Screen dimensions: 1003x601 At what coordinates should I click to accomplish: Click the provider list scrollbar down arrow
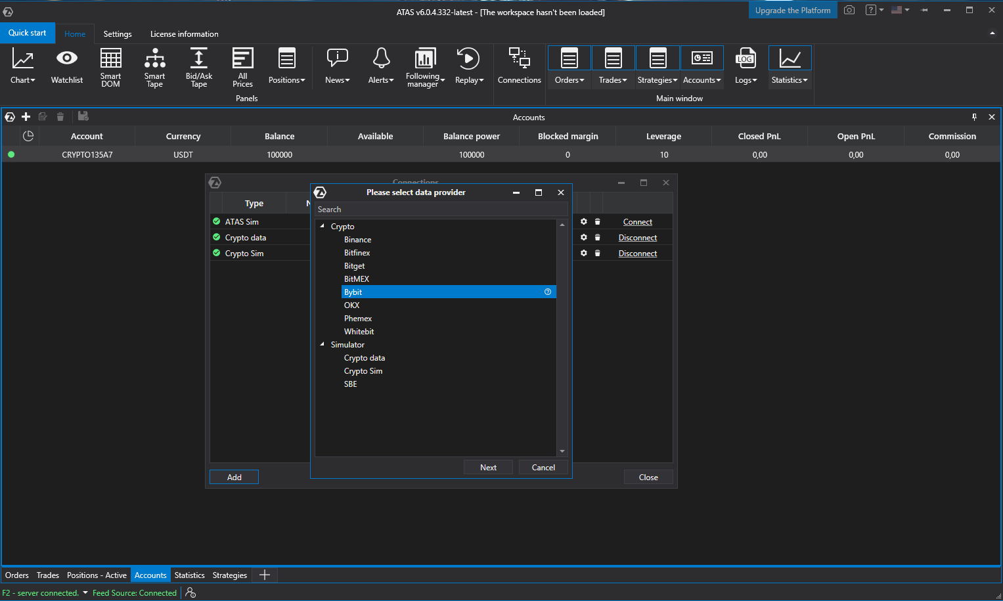[x=562, y=451]
